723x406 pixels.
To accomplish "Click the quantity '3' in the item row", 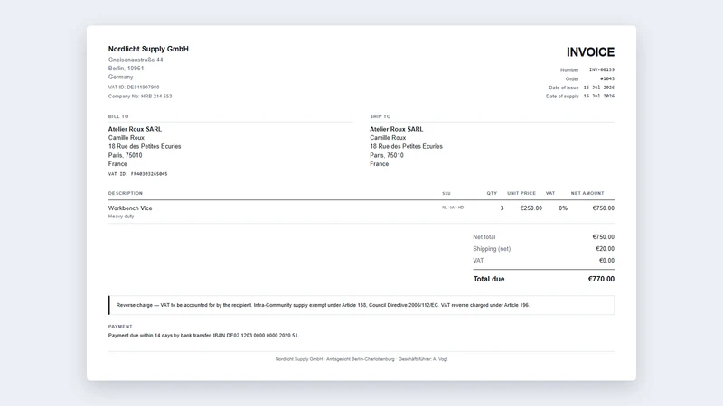I will tap(502, 208).
